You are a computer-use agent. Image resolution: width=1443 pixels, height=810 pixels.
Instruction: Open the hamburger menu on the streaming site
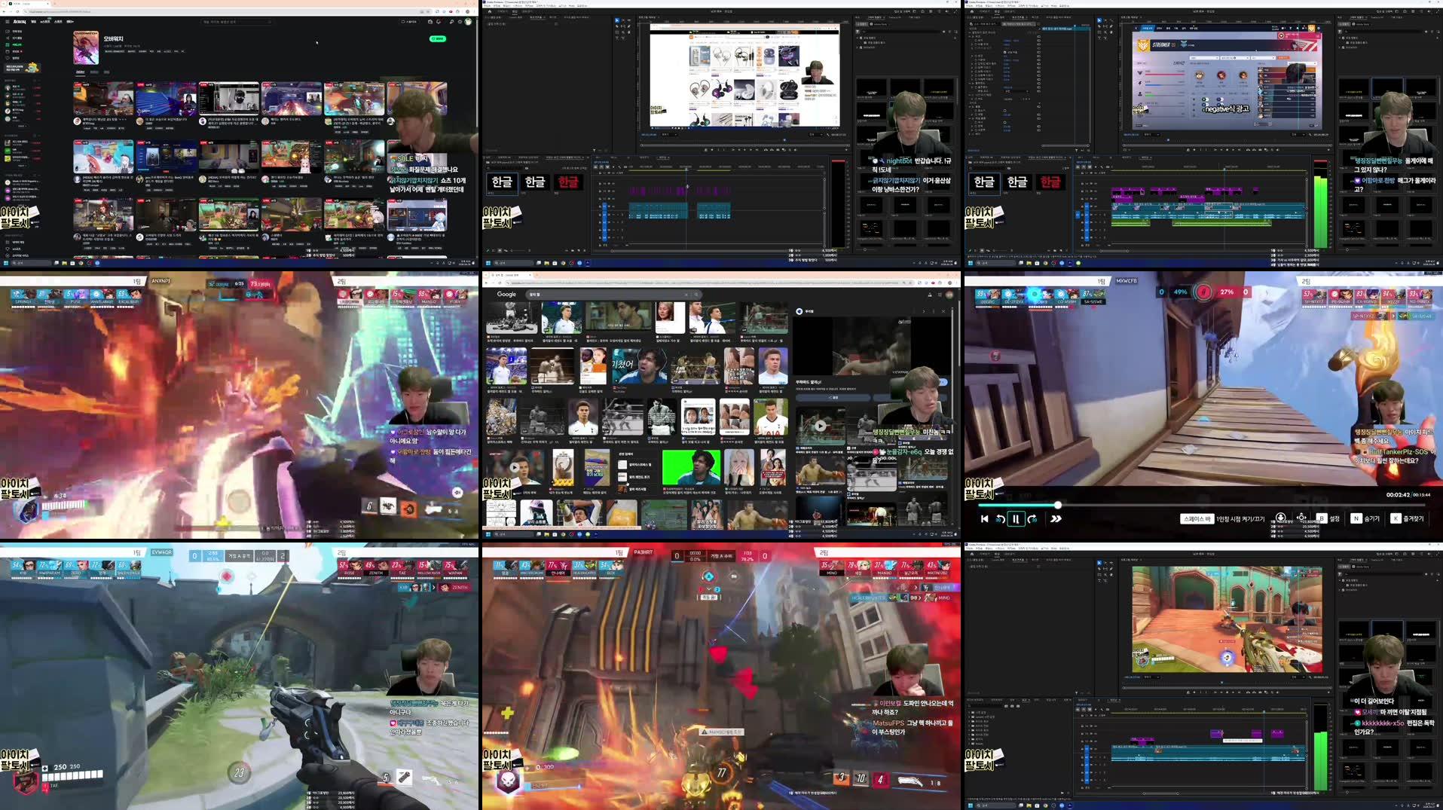6,22
